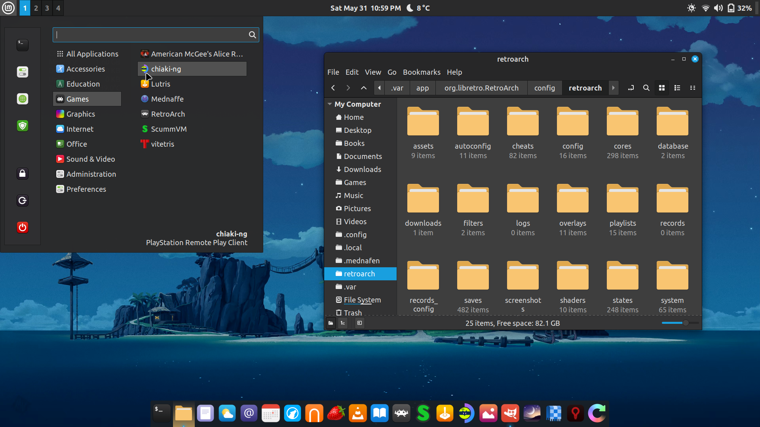This screenshot has height=427, width=760.
Task: Go forward in file manager
Action: 348,88
